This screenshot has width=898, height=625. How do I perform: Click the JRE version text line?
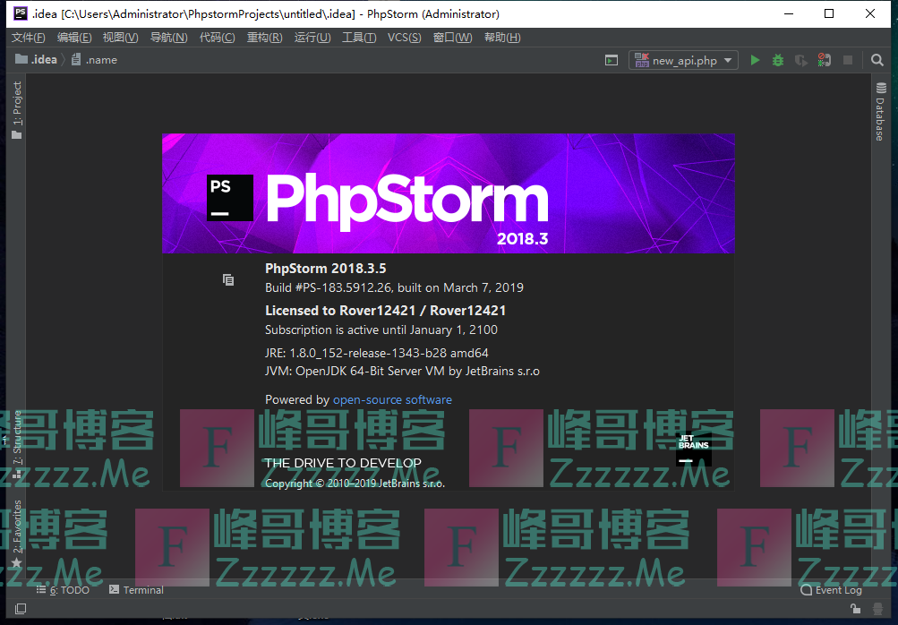(377, 353)
